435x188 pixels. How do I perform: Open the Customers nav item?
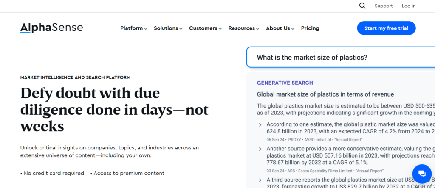point(203,28)
